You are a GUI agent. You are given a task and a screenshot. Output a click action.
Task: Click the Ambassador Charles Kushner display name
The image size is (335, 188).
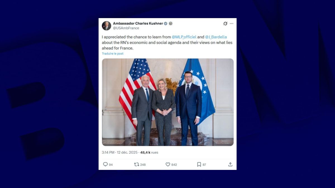coord(138,23)
